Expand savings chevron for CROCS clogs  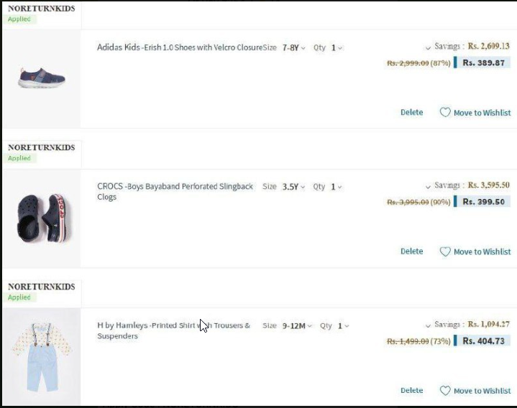[x=428, y=187]
